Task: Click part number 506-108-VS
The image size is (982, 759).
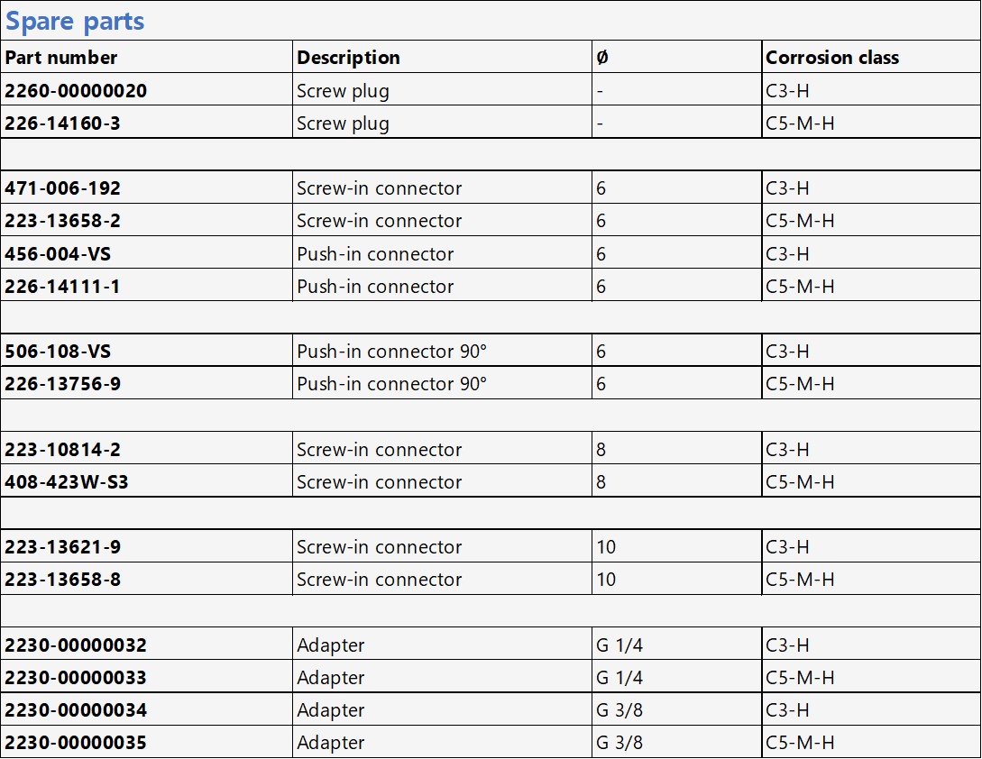Action: pos(58,352)
